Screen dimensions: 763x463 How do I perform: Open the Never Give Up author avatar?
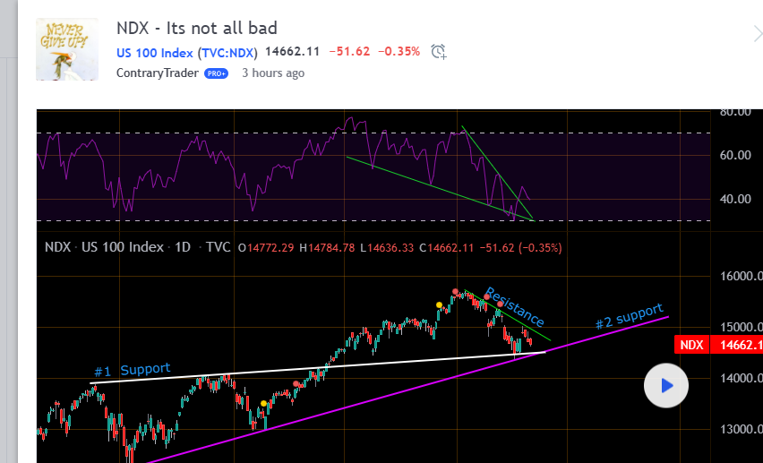pos(66,49)
